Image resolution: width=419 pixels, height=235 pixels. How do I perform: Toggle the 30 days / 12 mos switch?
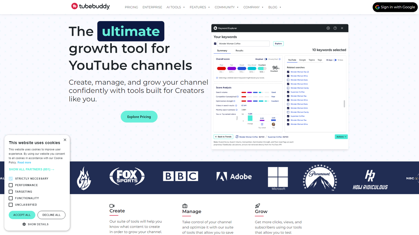pyautogui.click(x=335, y=60)
